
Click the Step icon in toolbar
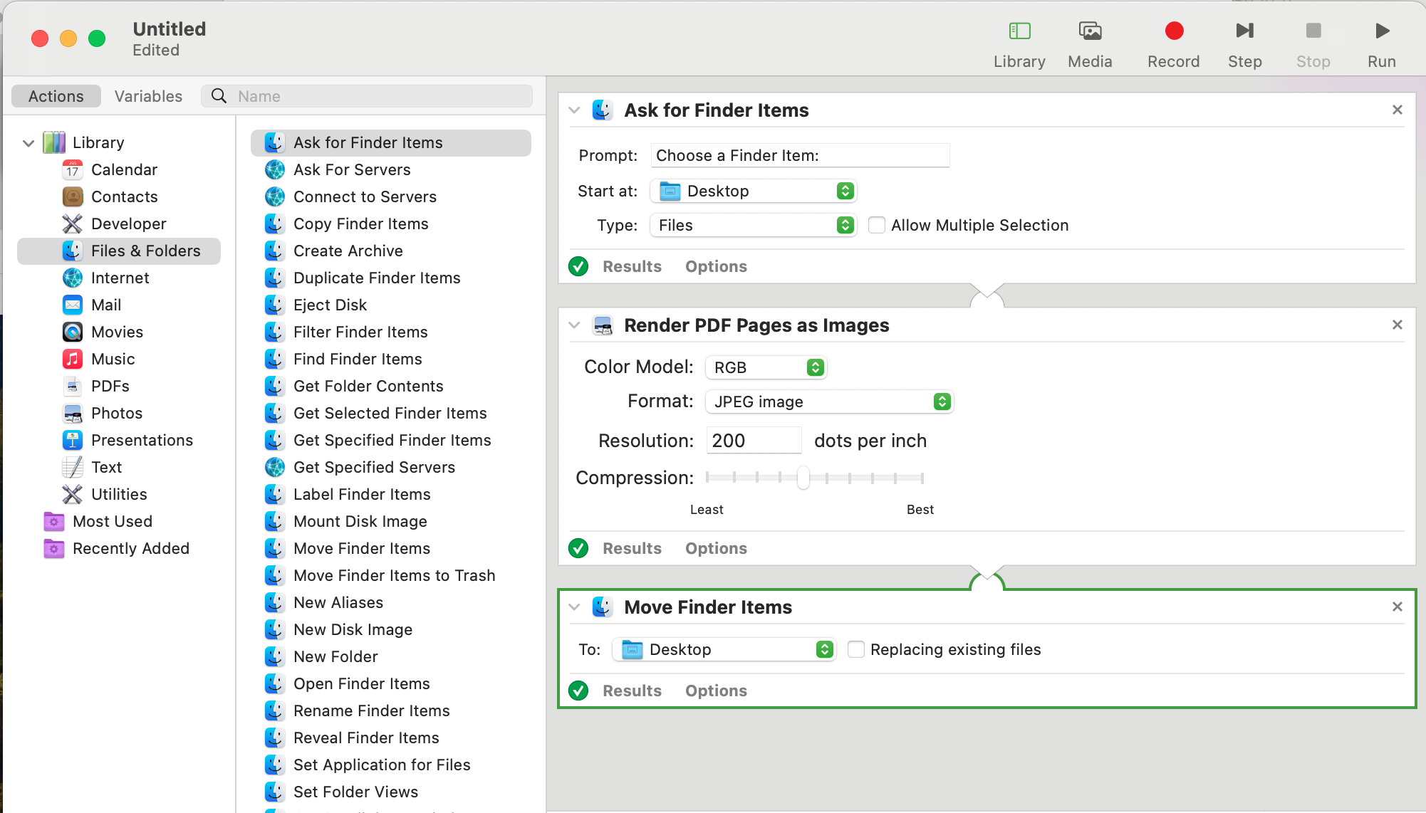click(1244, 31)
